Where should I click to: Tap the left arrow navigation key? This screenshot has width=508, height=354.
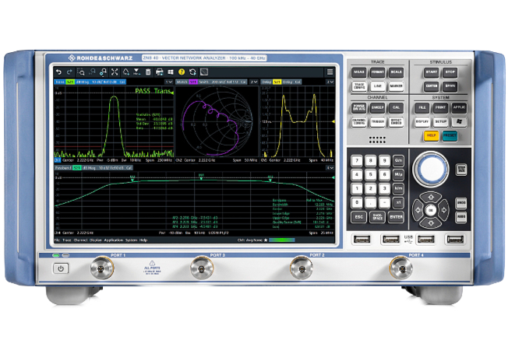click(x=418, y=210)
